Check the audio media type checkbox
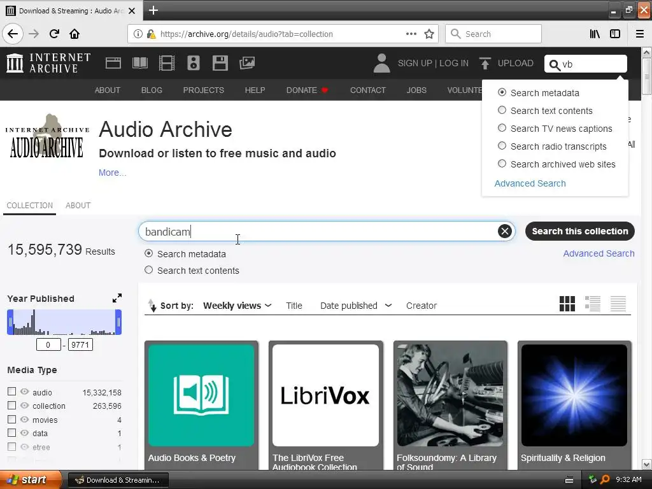Screen dimensions: 652x489 click(11, 392)
